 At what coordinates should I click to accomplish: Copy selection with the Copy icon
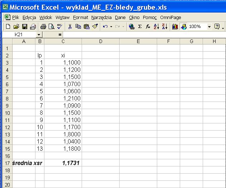click(78, 27)
